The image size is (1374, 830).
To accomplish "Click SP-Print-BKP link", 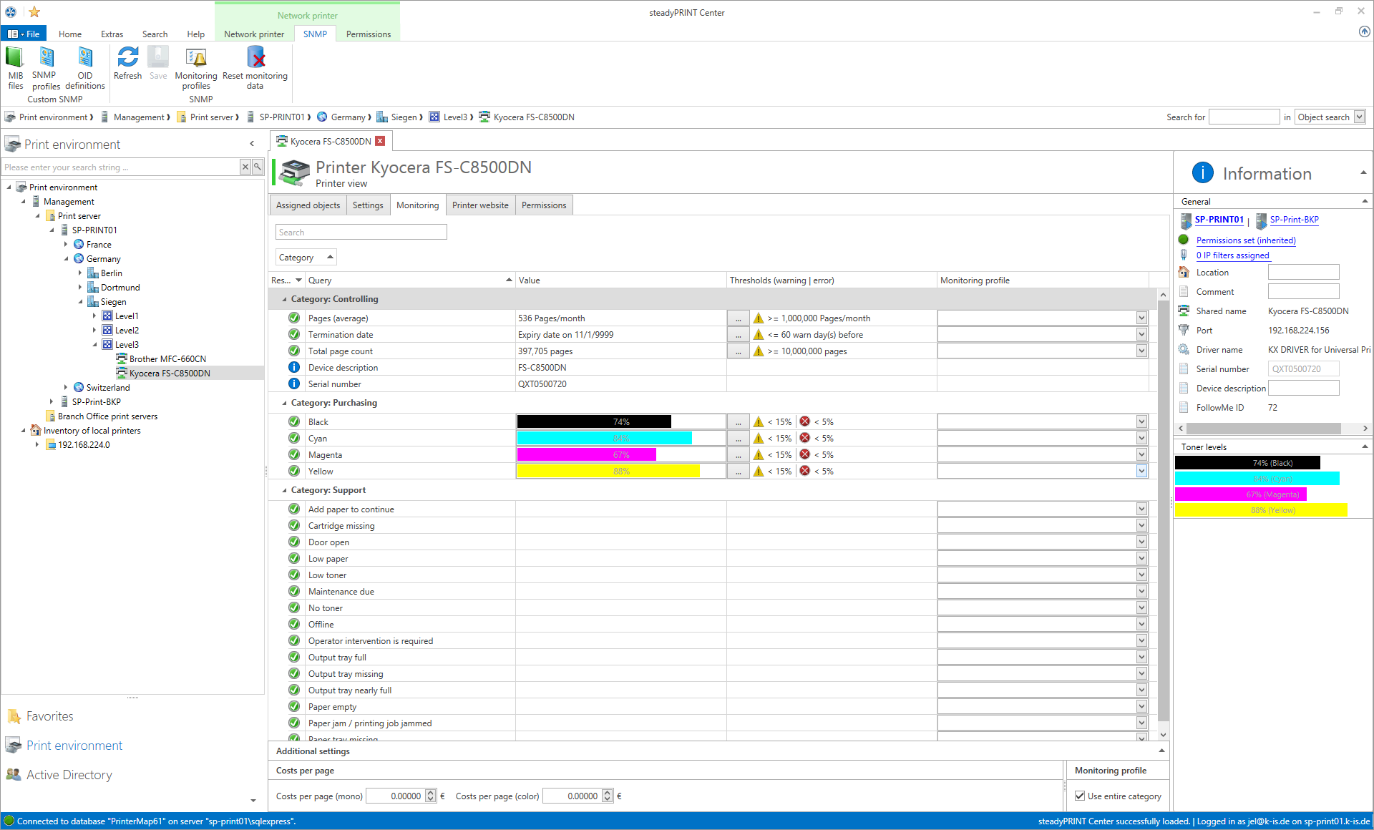I will point(1294,220).
